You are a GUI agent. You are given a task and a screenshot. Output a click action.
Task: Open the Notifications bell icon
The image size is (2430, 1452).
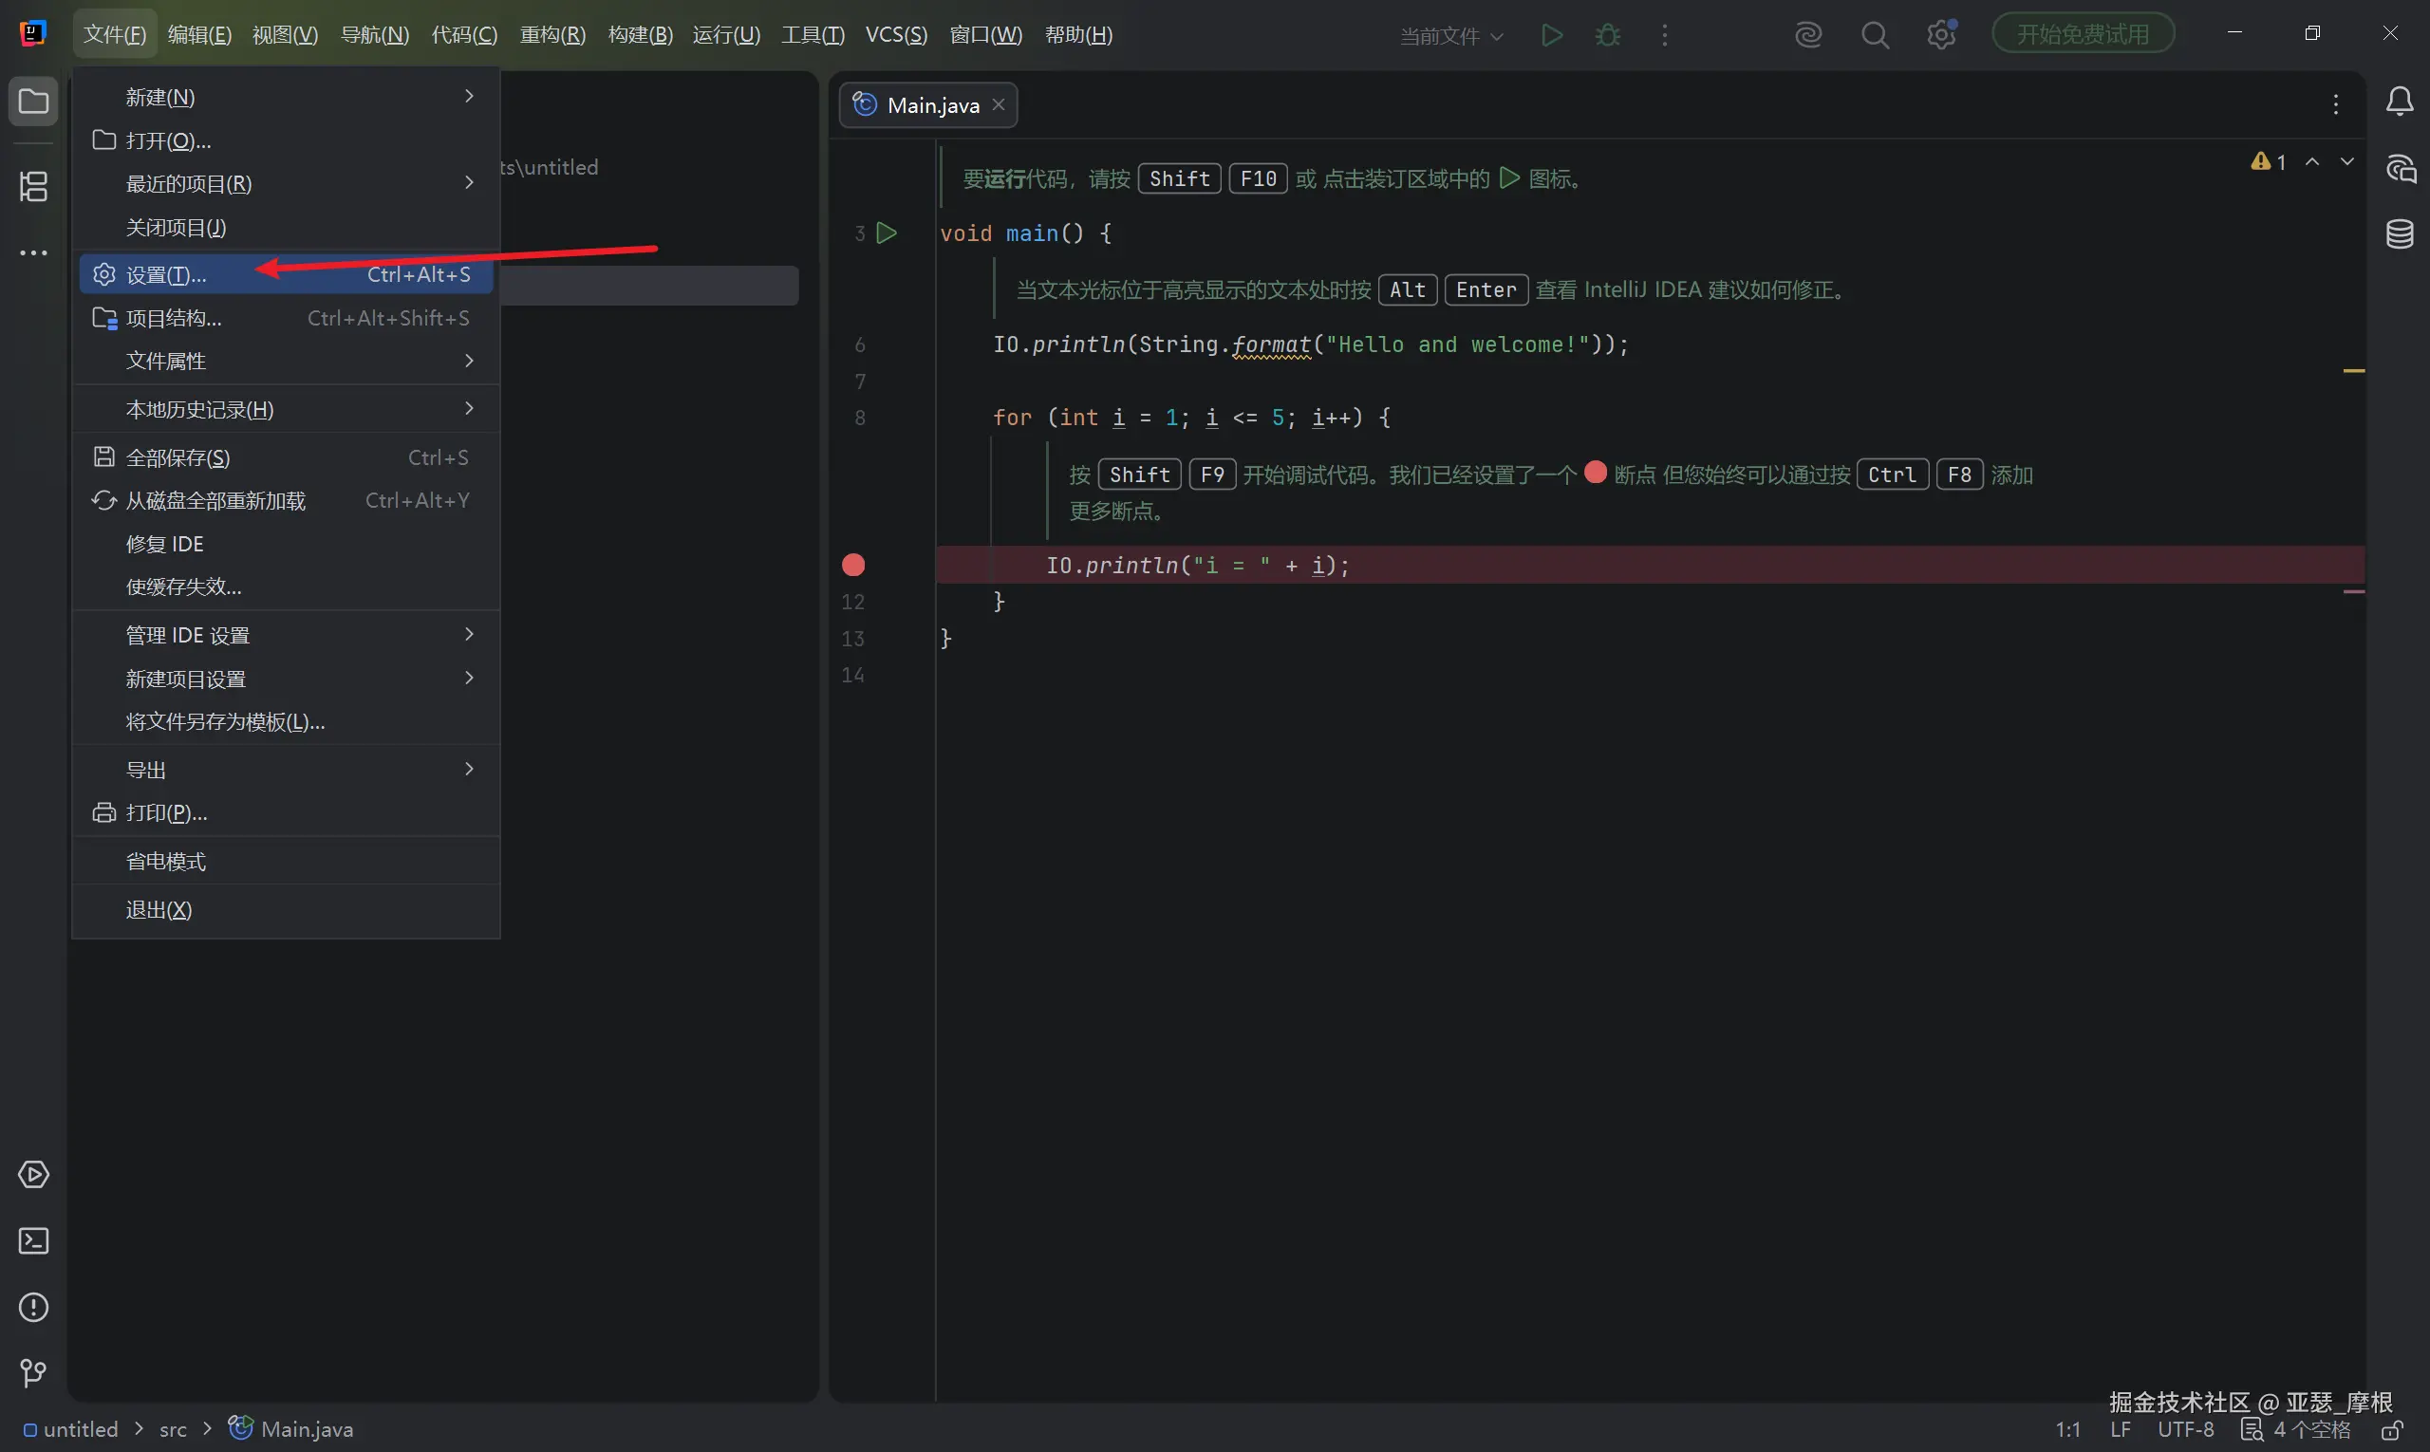pos(2399,101)
